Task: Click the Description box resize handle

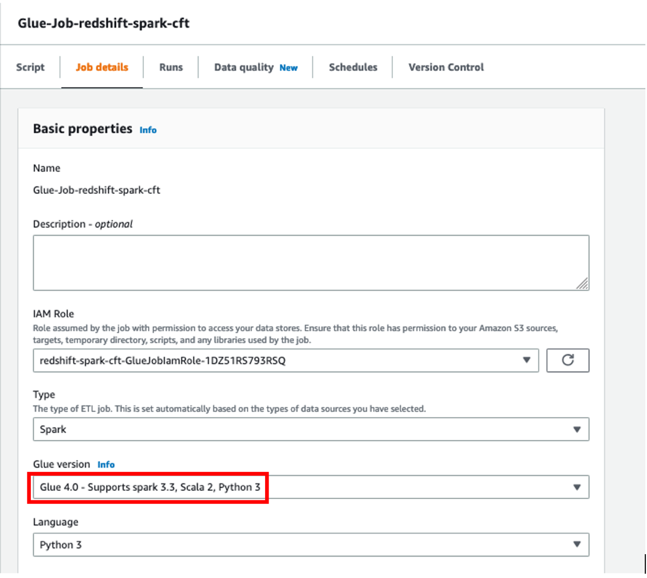Action: pos(582,284)
